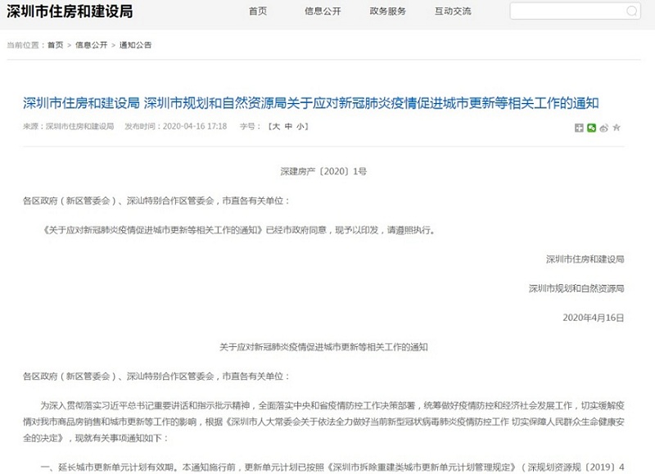
Task: Go to 首页 in the breadcrumb
Action: point(55,45)
